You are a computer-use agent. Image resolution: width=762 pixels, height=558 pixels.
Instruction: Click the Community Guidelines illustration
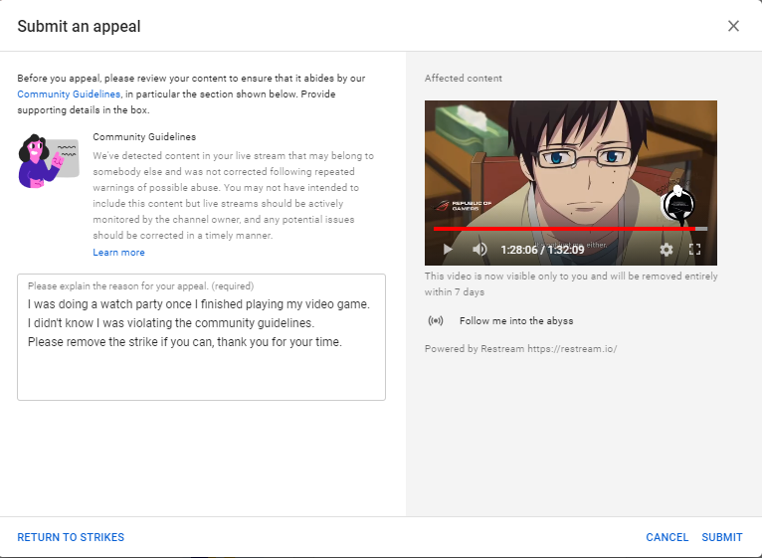pos(49,161)
